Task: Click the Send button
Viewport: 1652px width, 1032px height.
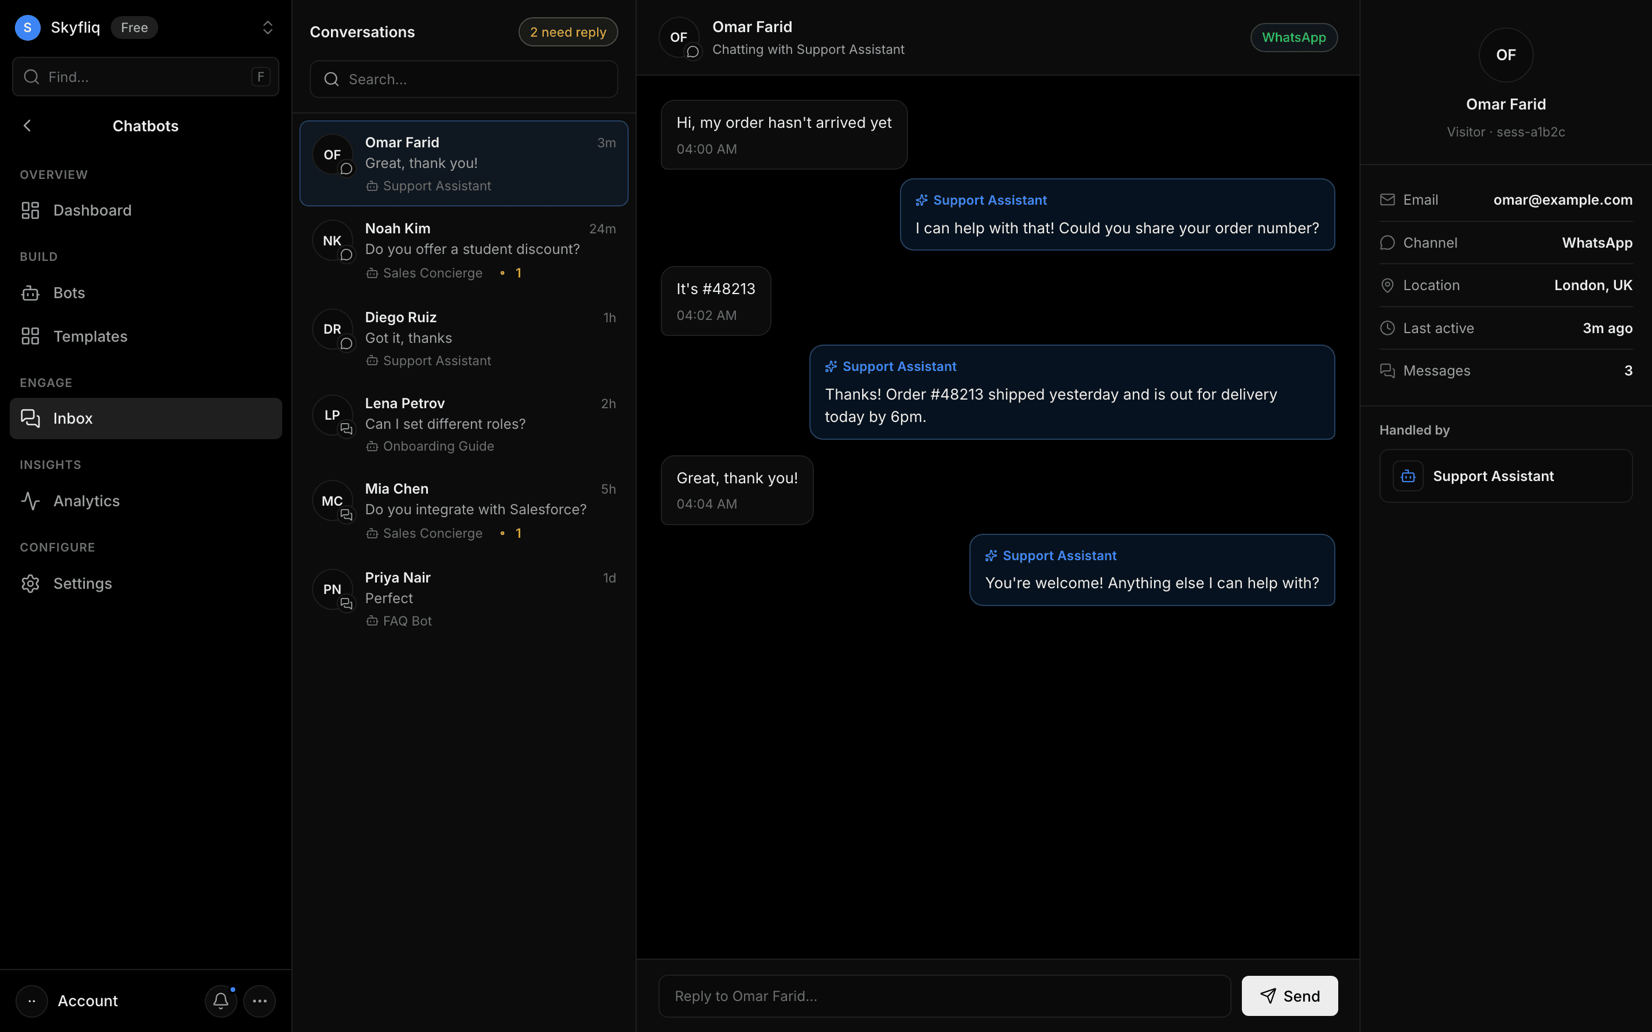Action: 1289,996
